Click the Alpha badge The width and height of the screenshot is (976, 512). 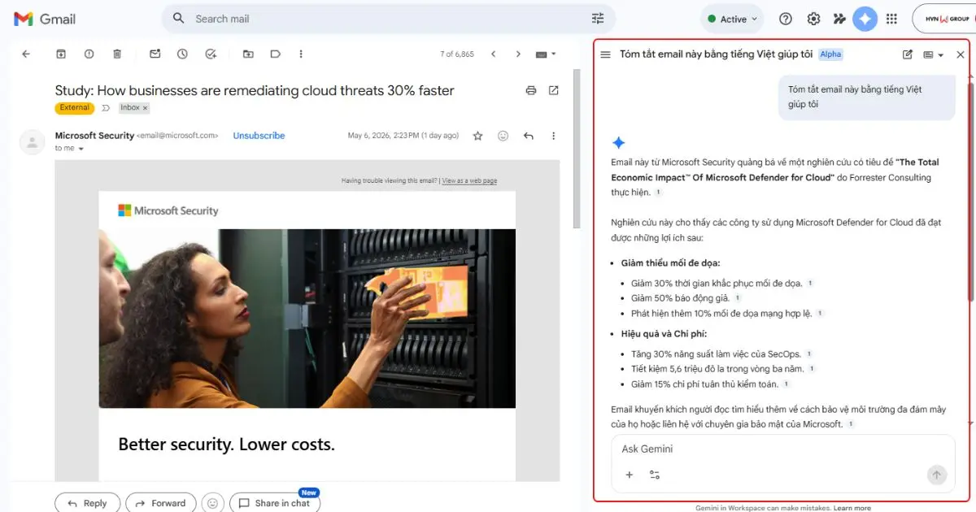click(830, 54)
